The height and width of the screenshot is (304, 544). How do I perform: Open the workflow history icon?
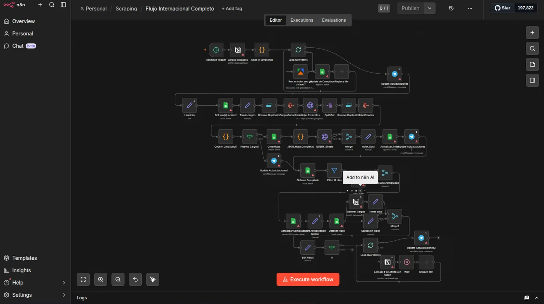coord(451,8)
